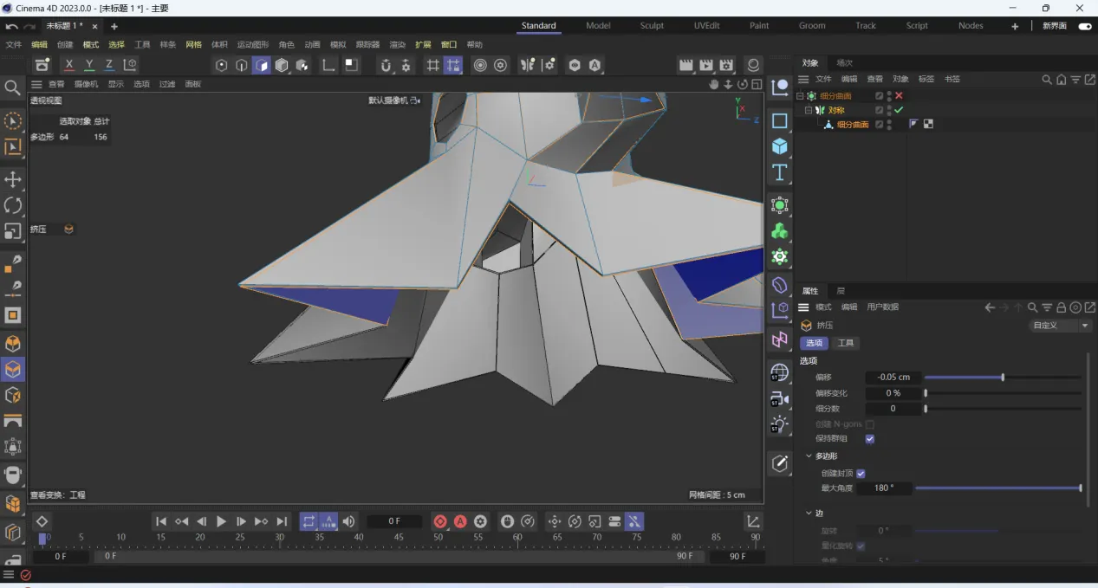Click the Cube primitive icon
The image size is (1098, 588).
(x=780, y=146)
